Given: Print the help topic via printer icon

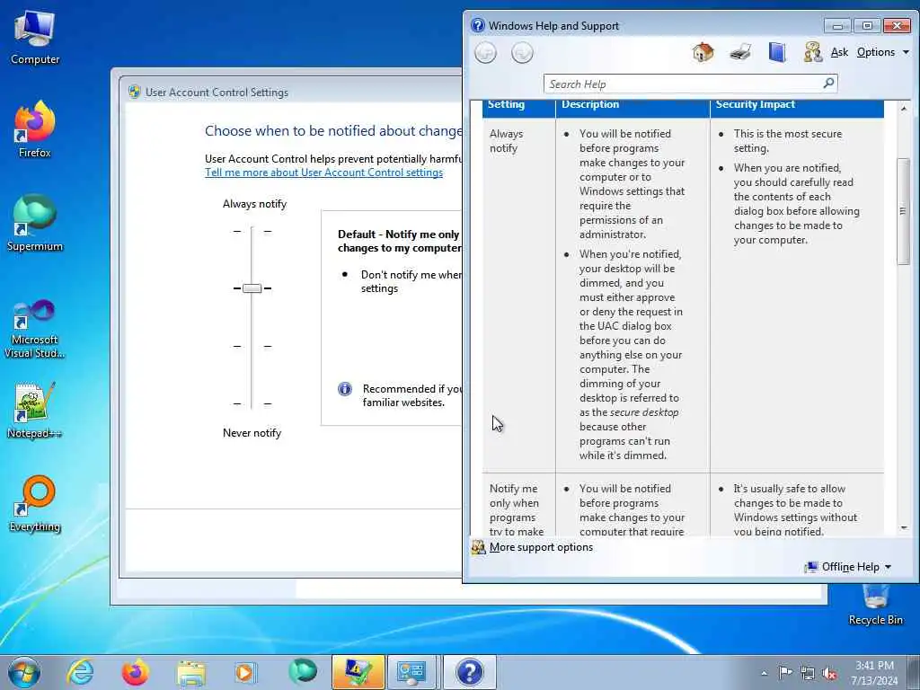Looking at the screenshot, I should pyautogui.click(x=740, y=52).
